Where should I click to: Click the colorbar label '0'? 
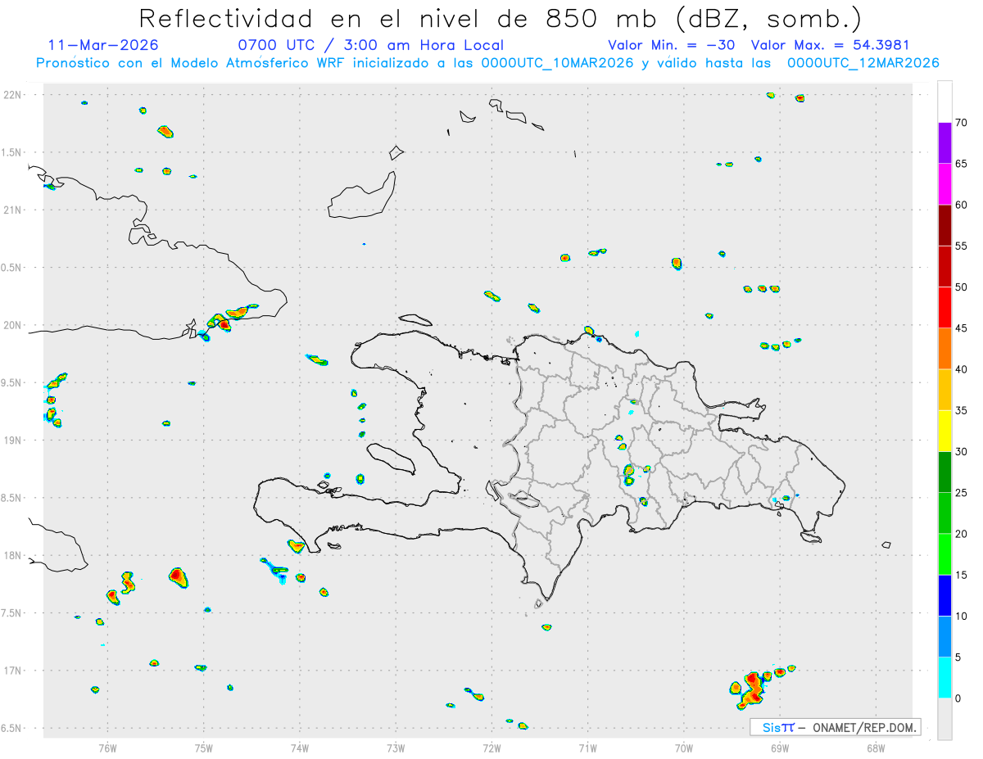click(x=958, y=698)
